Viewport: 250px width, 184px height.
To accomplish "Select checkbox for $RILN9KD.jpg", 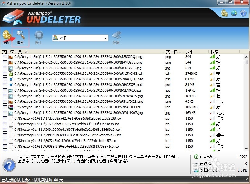I will tap(5, 91).
